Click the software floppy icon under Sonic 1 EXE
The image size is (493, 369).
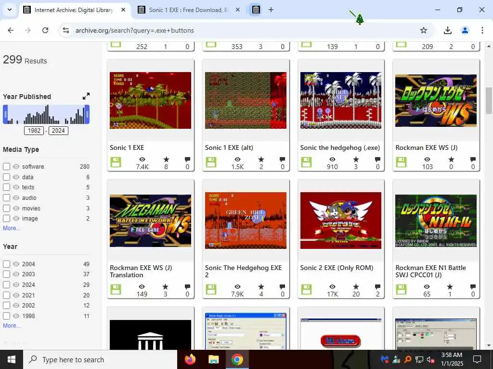[x=116, y=162]
